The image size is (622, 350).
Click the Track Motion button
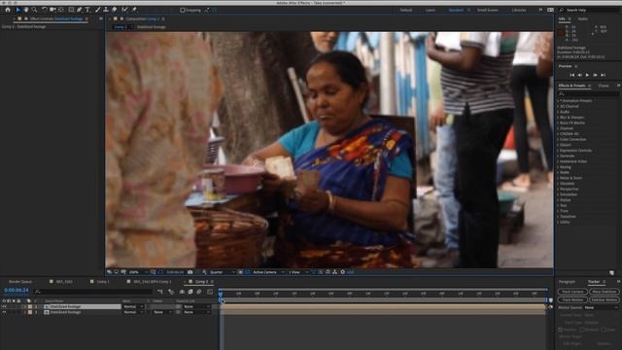coord(572,300)
